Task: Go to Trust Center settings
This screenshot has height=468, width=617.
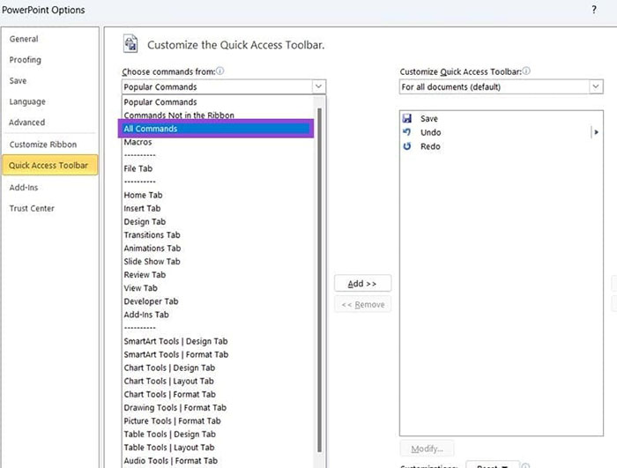Action: (32, 208)
